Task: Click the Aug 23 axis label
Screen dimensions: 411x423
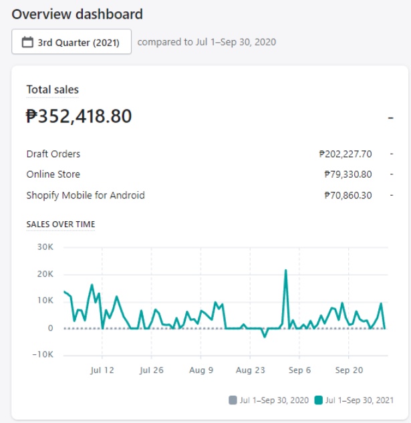Action: pyautogui.click(x=251, y=370)
